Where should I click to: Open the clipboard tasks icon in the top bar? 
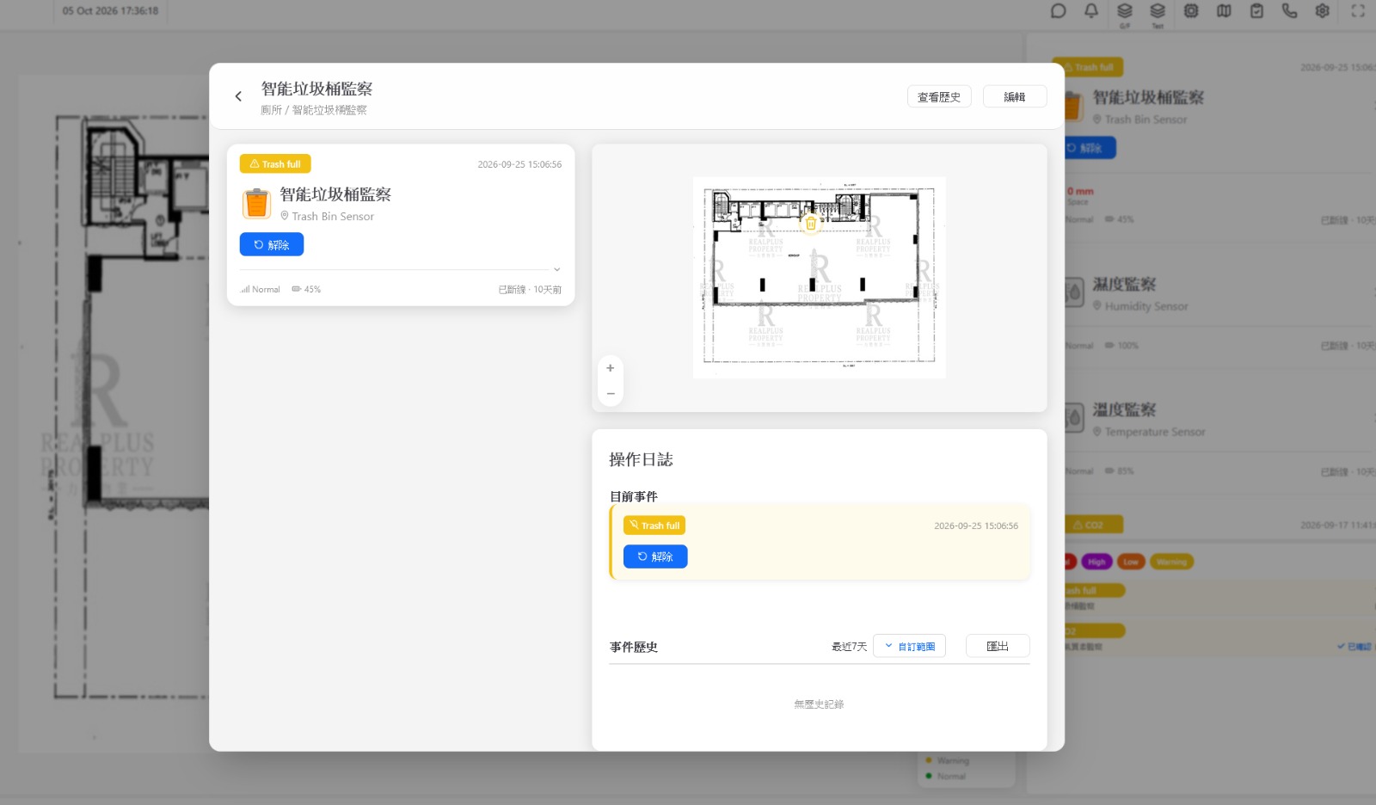point(1256,11)
